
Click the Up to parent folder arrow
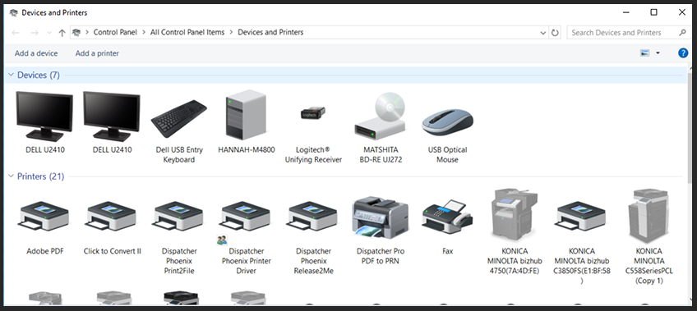(x=62, y=32)
